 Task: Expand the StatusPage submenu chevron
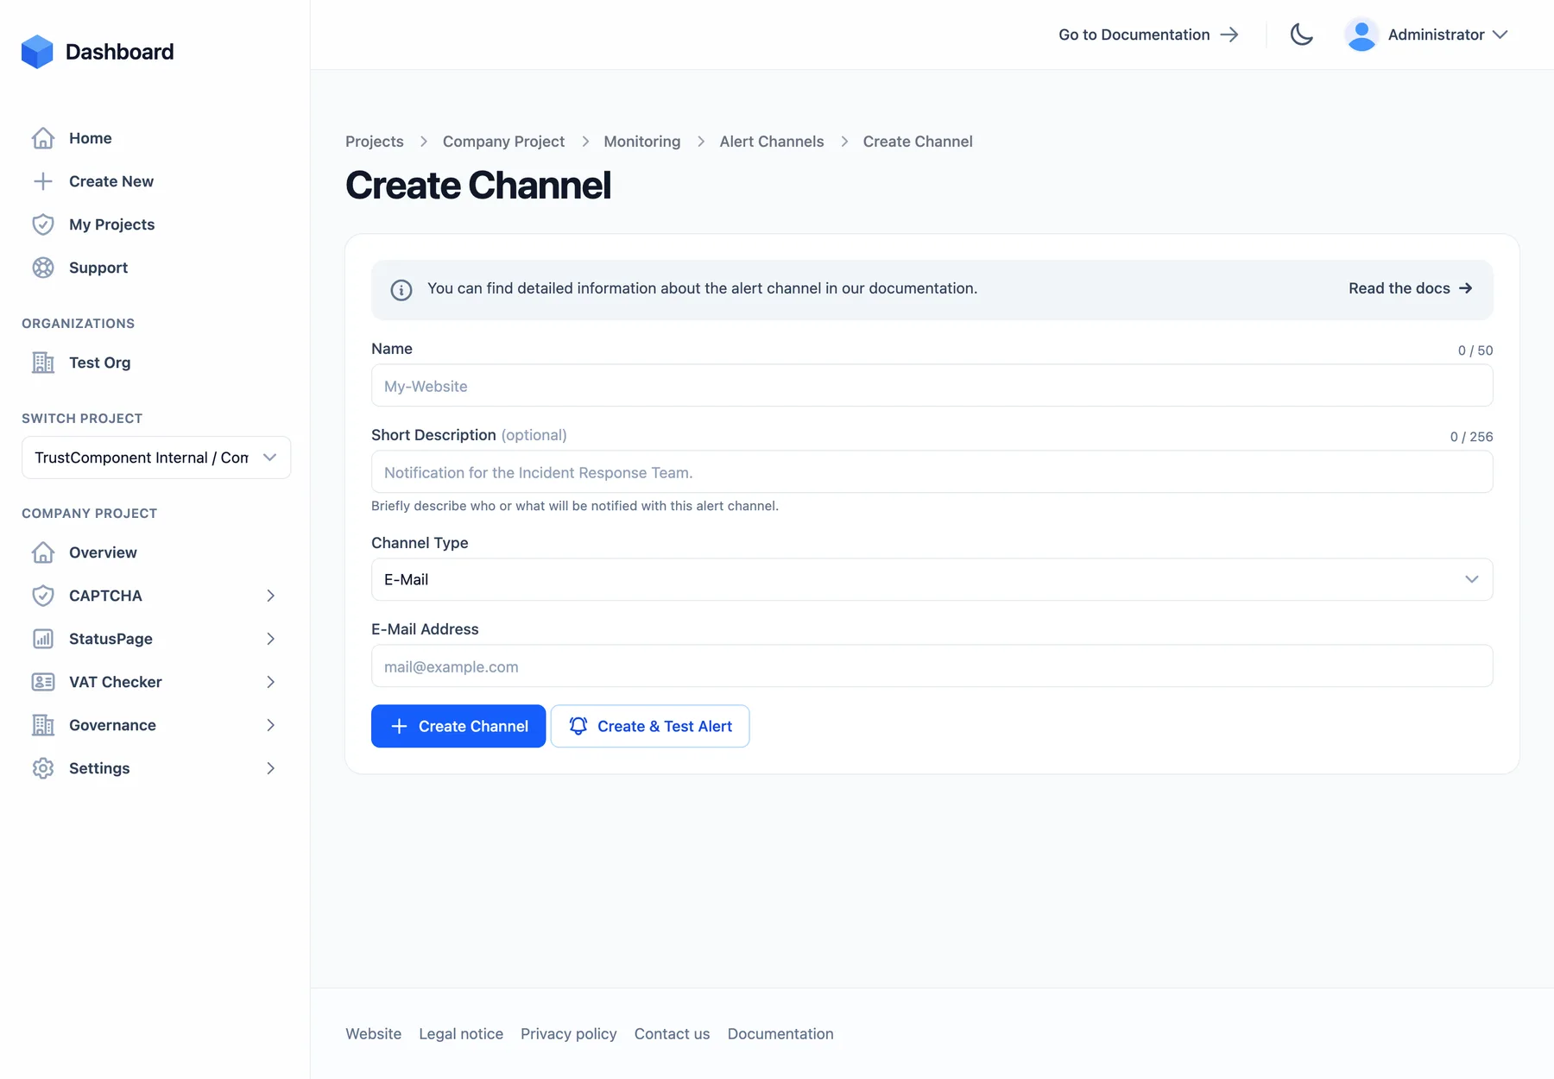tap(271, 639)
